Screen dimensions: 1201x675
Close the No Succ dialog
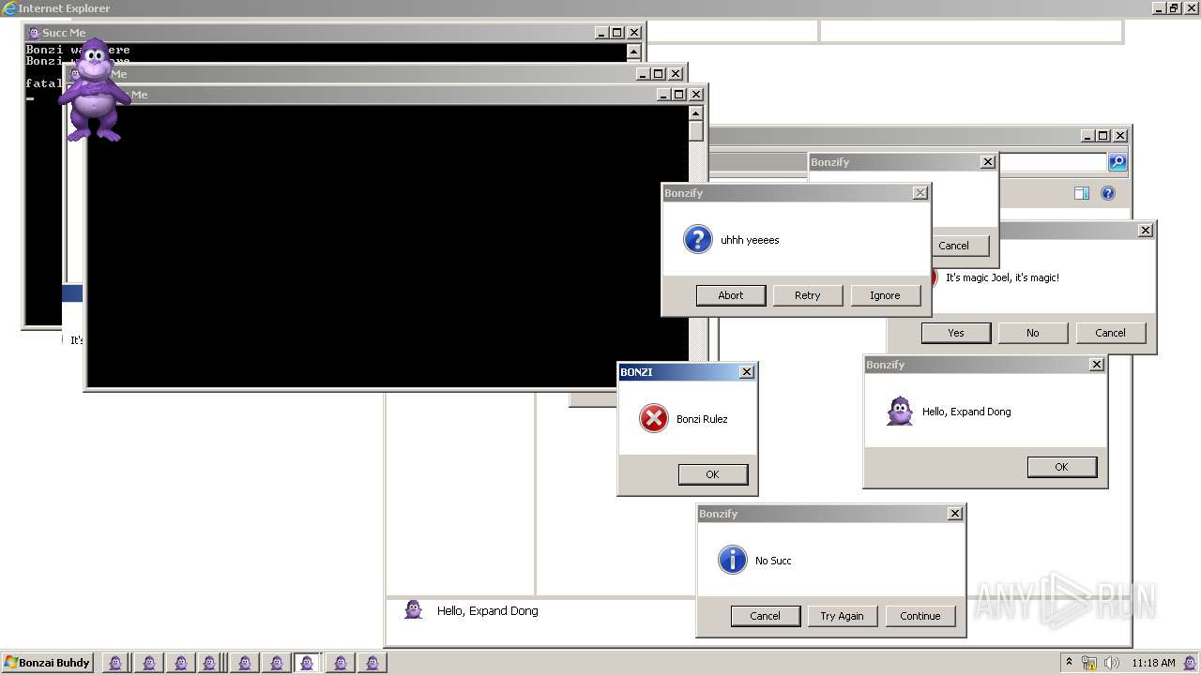coord(955,514)
